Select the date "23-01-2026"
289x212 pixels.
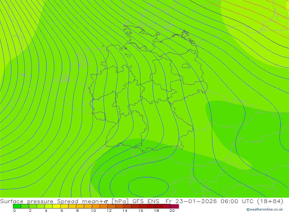(x=196, y=201)
